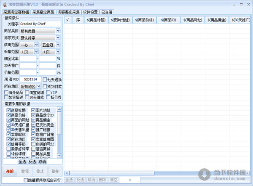Tick the 如实描述 checkbox

[x=6, y=97]
